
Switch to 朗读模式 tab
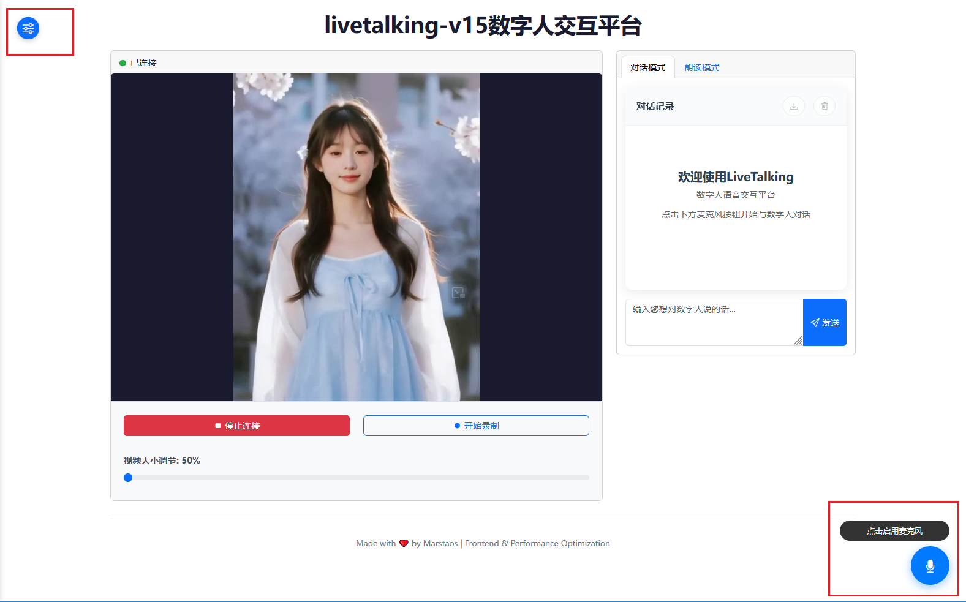pyautogui.click(x=702, y=67)
